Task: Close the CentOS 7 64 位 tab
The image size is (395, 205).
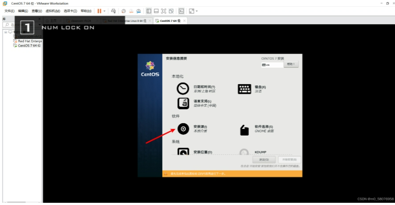Action: [x=184, y=21]
